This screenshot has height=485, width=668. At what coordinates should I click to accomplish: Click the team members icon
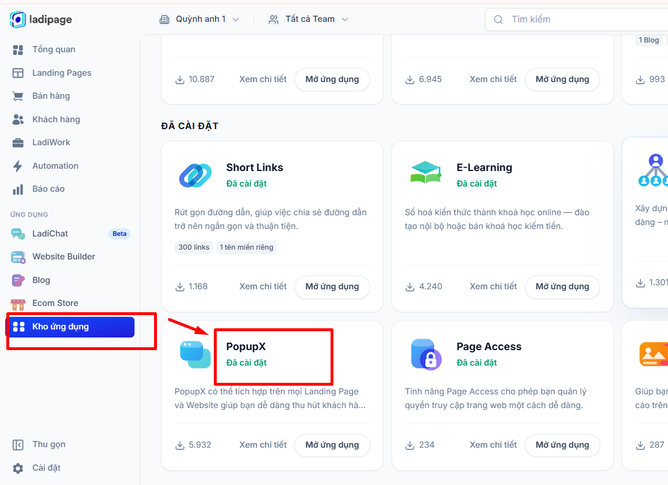click(274, 20)
